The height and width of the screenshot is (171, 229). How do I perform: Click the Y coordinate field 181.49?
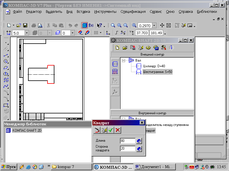pos(156,33)
